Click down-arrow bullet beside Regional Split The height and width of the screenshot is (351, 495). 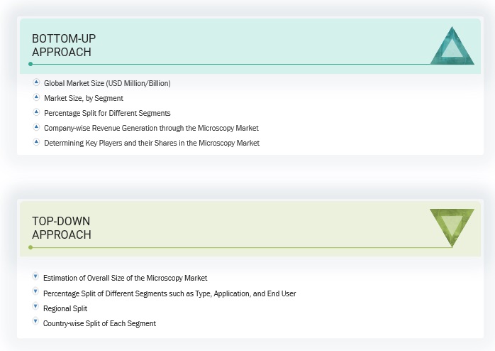[35, 307]
